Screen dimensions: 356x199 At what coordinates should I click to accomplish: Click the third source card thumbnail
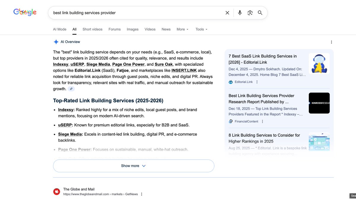pos(319,142)
